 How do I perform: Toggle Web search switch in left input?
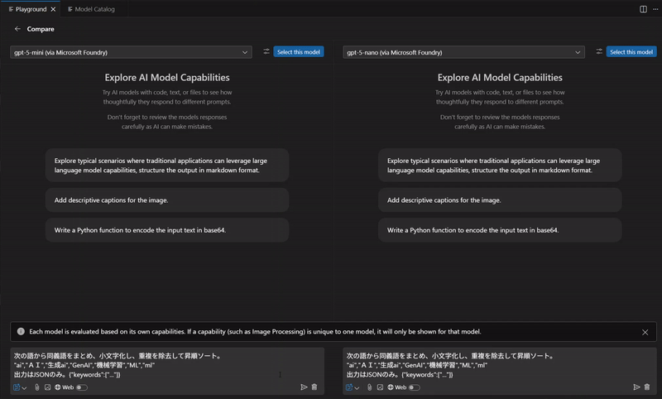(82, 387)
